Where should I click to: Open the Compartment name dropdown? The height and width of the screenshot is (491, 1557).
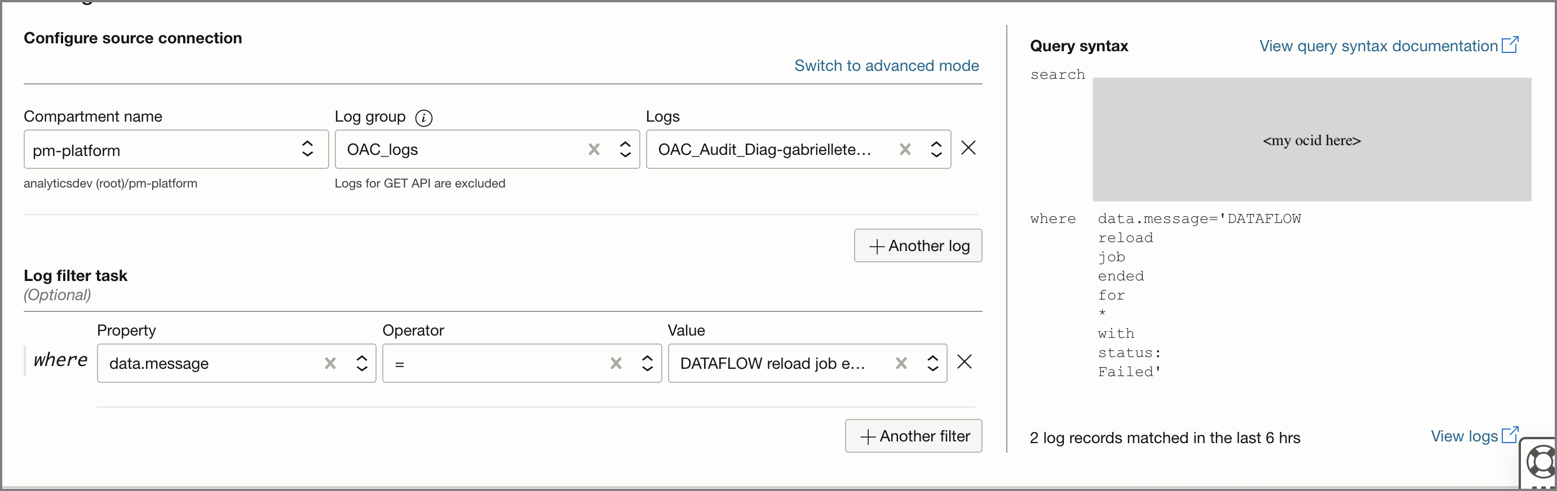coord(176,149)
